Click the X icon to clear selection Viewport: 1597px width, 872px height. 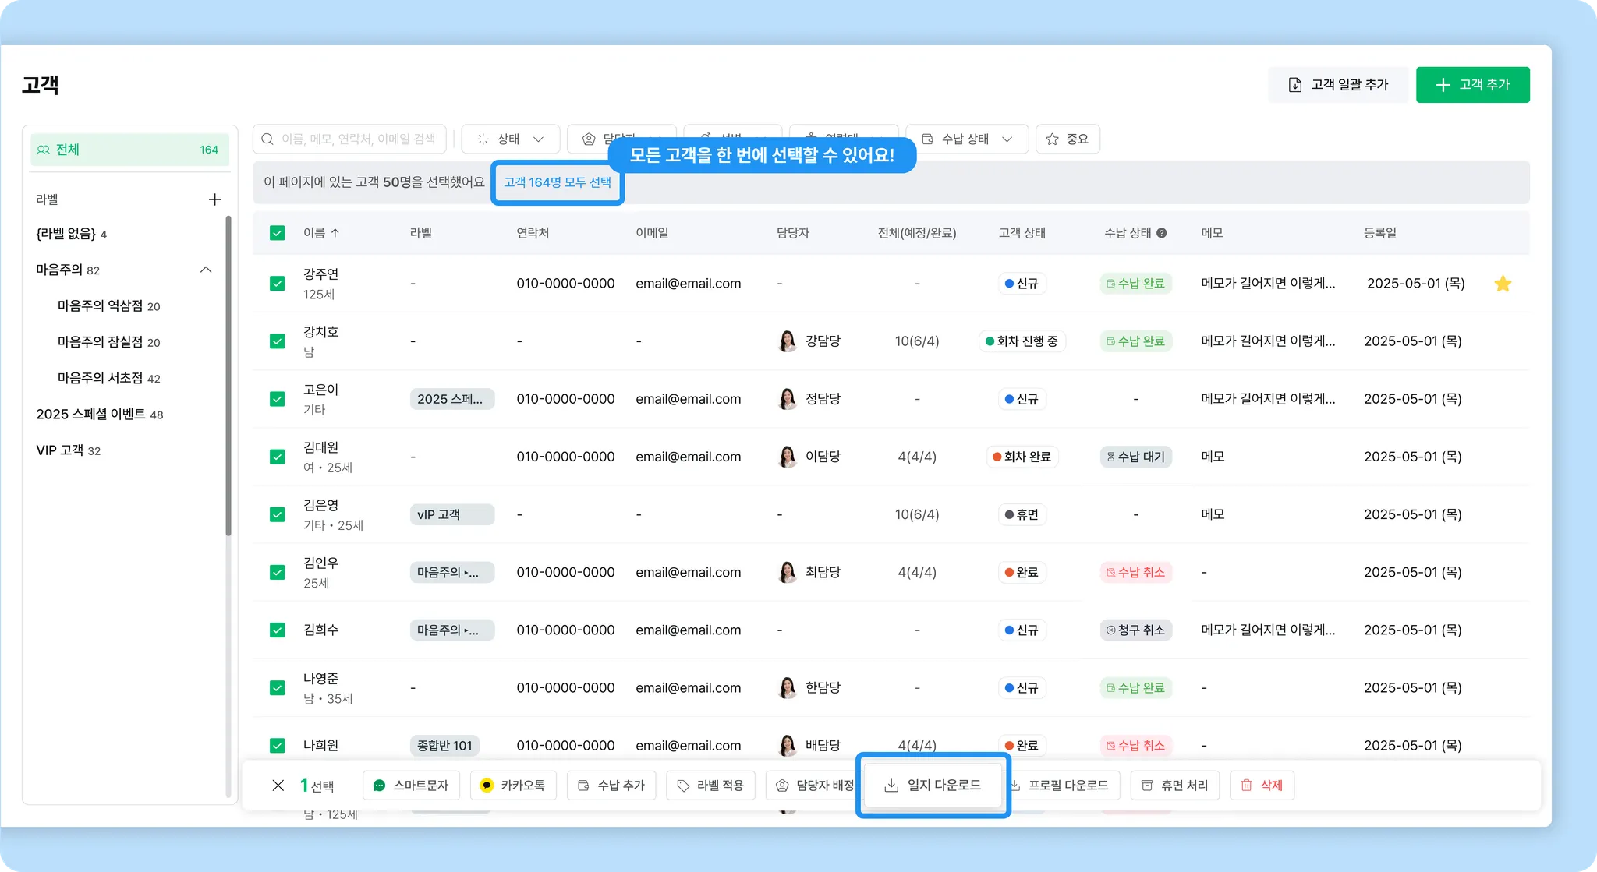point(278,786)
